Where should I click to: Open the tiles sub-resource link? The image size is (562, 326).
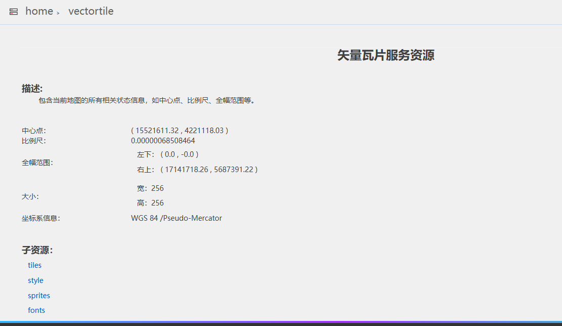click(x=35, y=265)
